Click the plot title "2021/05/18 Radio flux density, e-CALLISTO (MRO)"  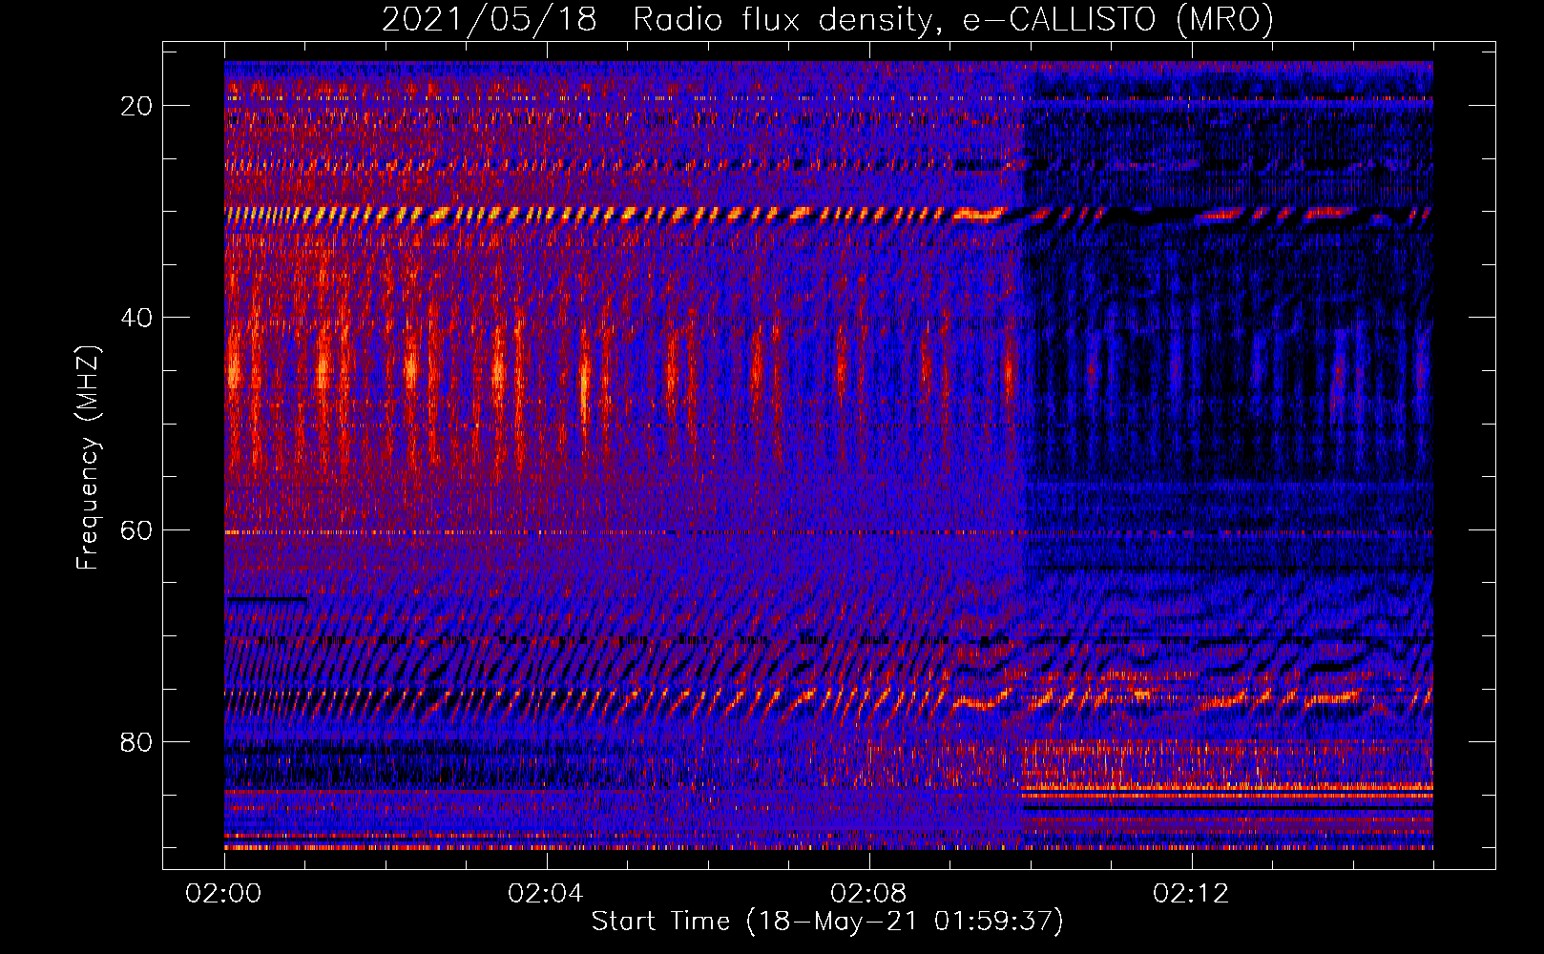coord(827,20)
